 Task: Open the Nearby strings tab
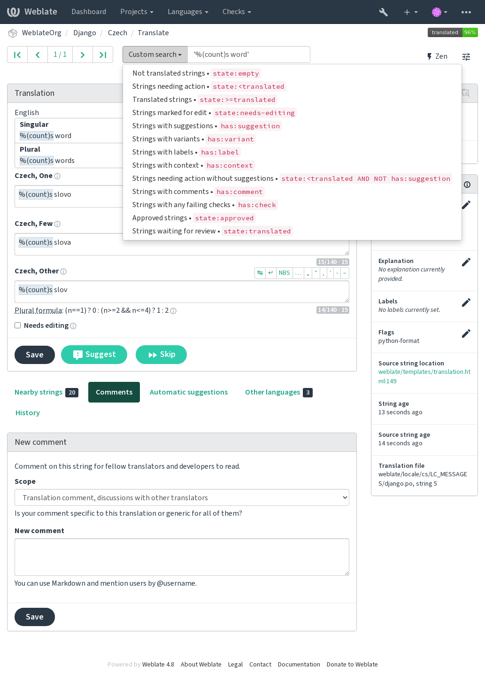click(x=46, y=392)
